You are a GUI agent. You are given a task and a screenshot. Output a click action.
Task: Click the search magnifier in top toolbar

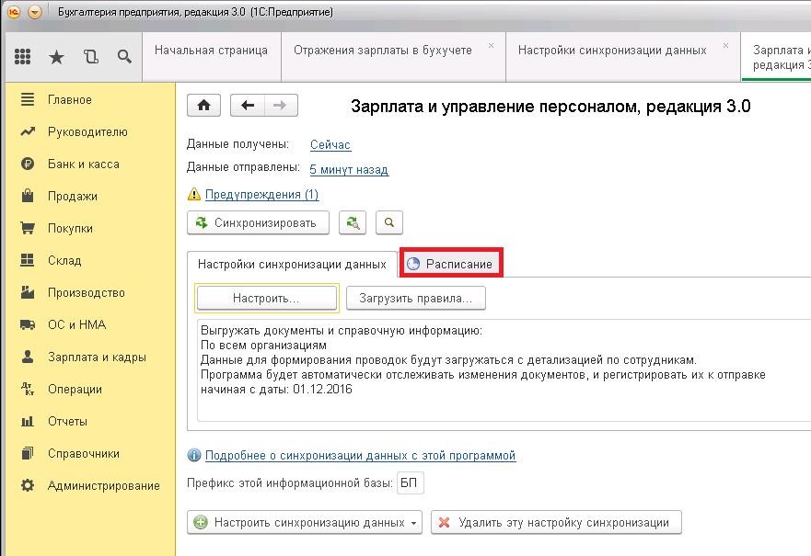(124, 56)
